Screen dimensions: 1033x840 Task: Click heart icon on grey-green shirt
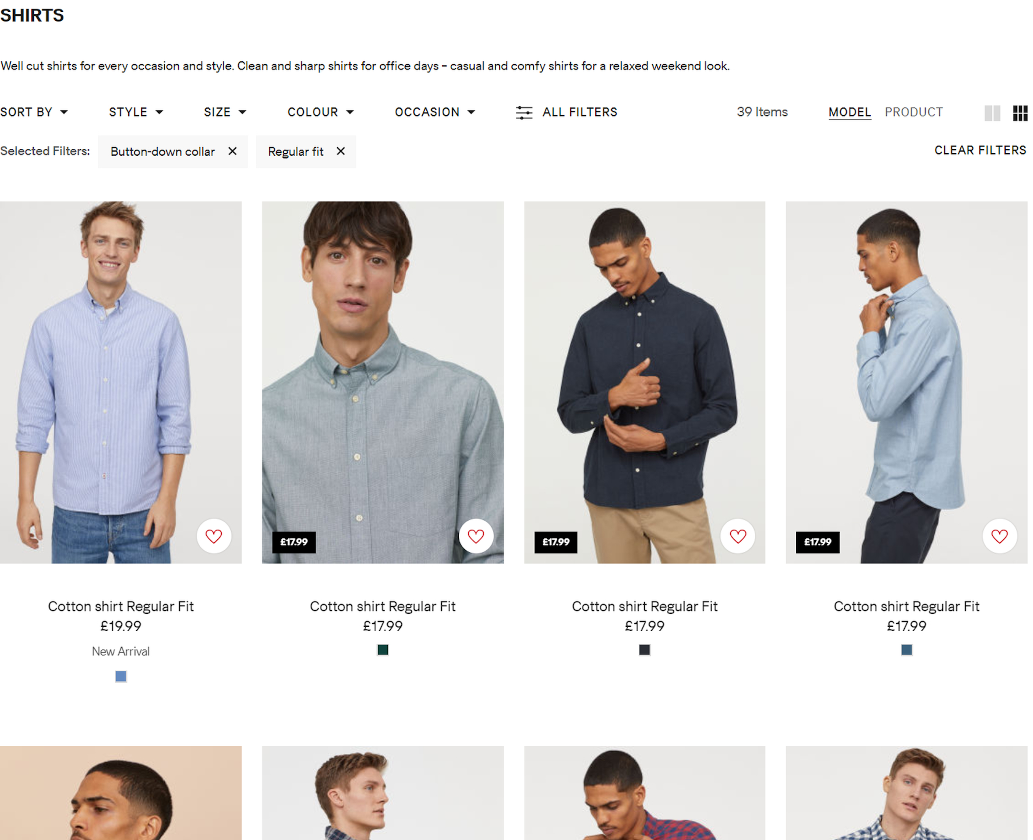[x=475, y=536]
